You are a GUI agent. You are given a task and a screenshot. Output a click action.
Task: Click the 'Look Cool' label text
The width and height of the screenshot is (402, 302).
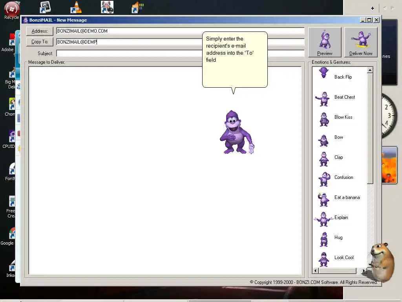coord(344,258)
